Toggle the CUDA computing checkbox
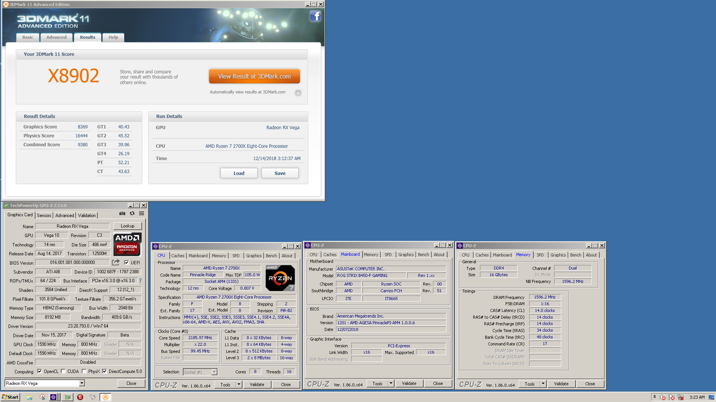This screenshot has width=716, height=402. (x=63, y=371)
